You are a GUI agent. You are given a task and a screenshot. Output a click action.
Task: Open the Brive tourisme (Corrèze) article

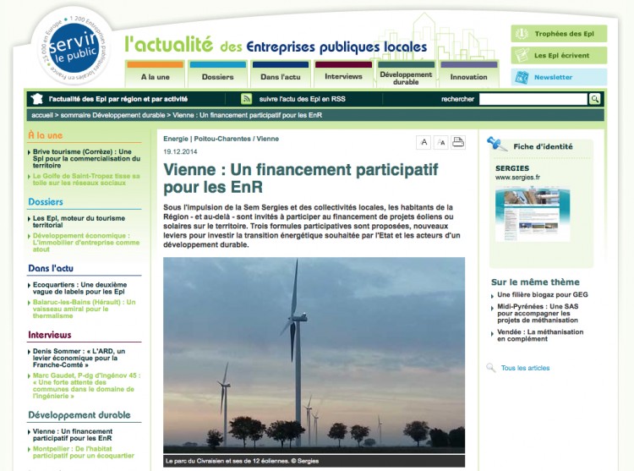pos(86,158)
